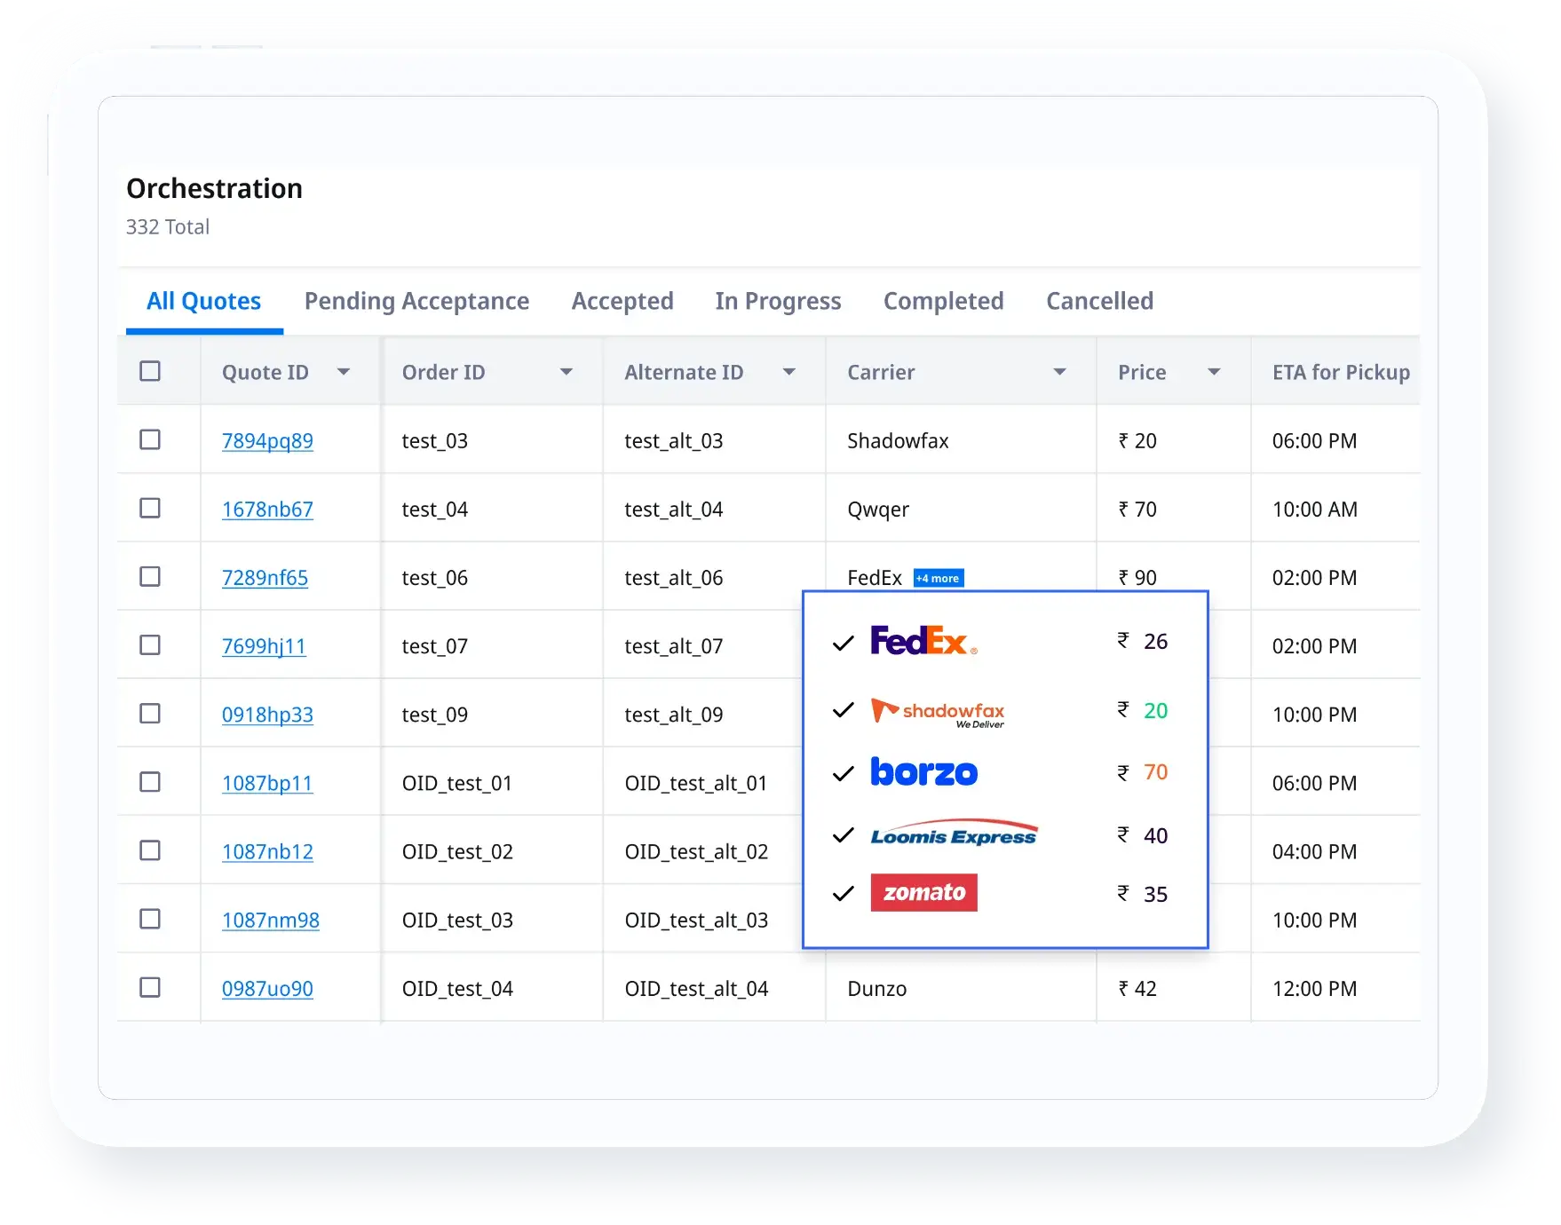Expand the Alternate ID column dropdown

point(789,373)
